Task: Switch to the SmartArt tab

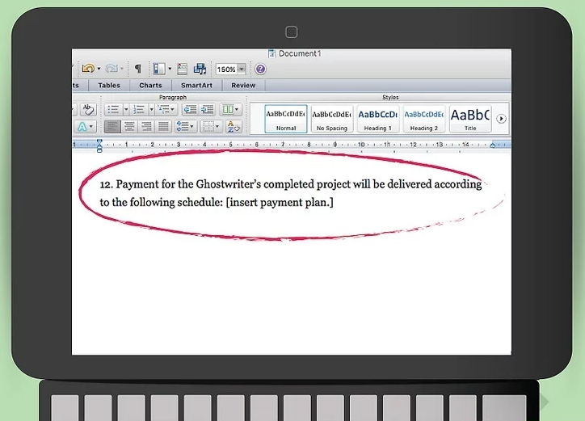Action: (x=196, y=85)
